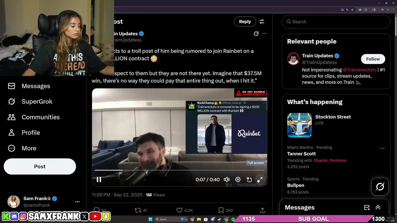Open Sam Frank account options menu
The image size is (397, 223).
click(77, 202)
